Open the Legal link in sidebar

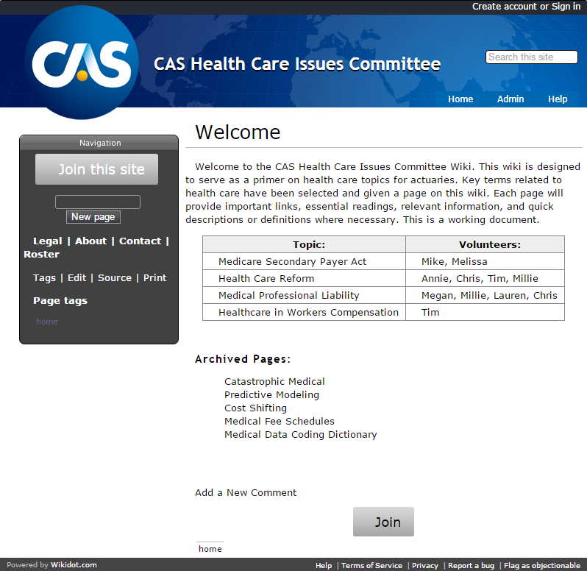point(48,241)
